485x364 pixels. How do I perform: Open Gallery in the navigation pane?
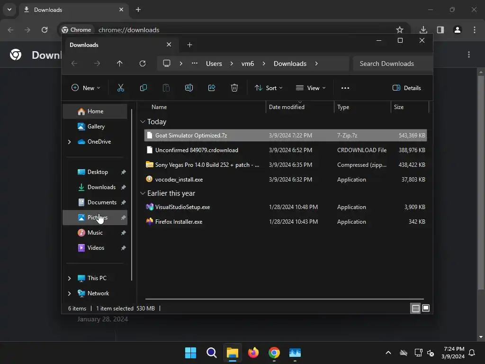tap(95, 127)
